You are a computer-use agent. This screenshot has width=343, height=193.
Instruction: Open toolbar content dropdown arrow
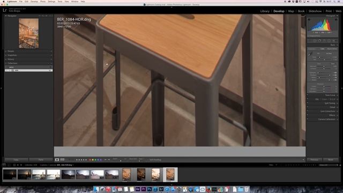pyautogui.click(x=303, y=160)
